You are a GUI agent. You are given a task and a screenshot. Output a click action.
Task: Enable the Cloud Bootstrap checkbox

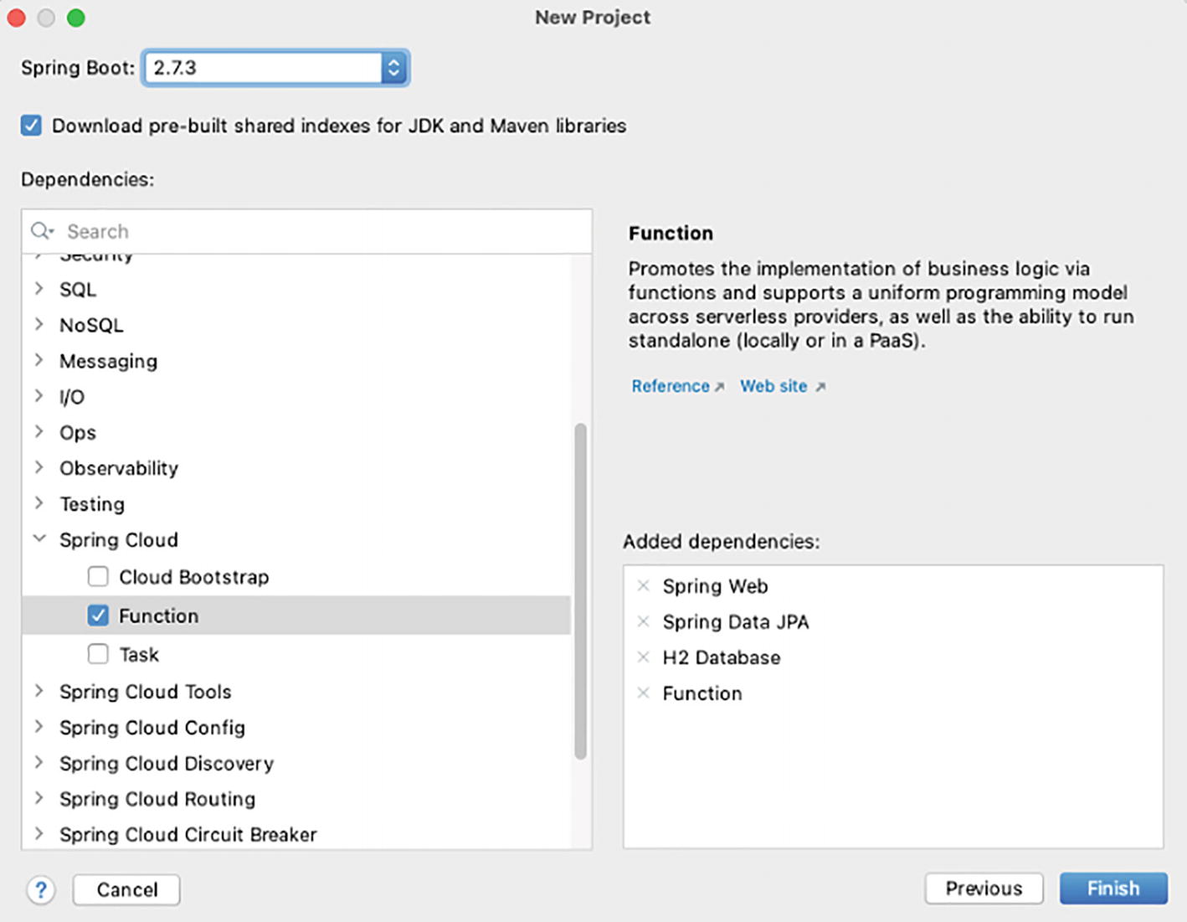point(98,577)
